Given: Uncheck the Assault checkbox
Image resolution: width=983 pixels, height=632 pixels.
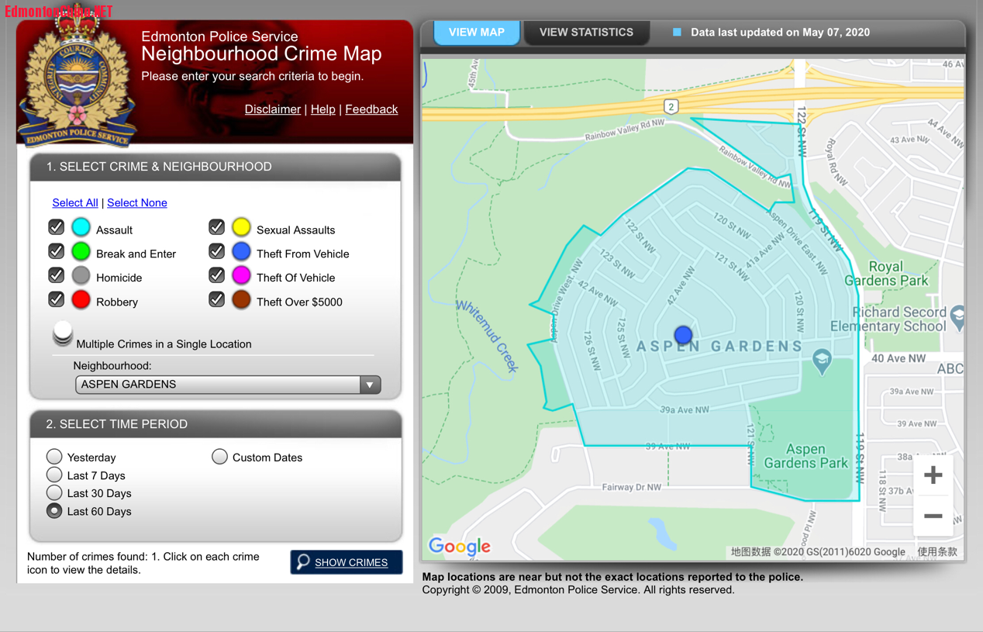Looking at the screenshot, I should [56, 227].
